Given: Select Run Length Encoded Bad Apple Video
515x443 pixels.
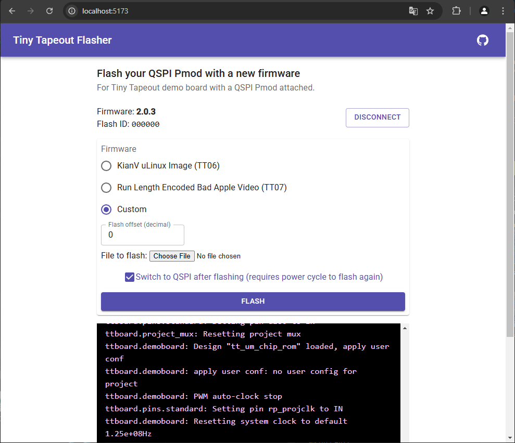Looking at the screenshot, I should tap(106, 188).
